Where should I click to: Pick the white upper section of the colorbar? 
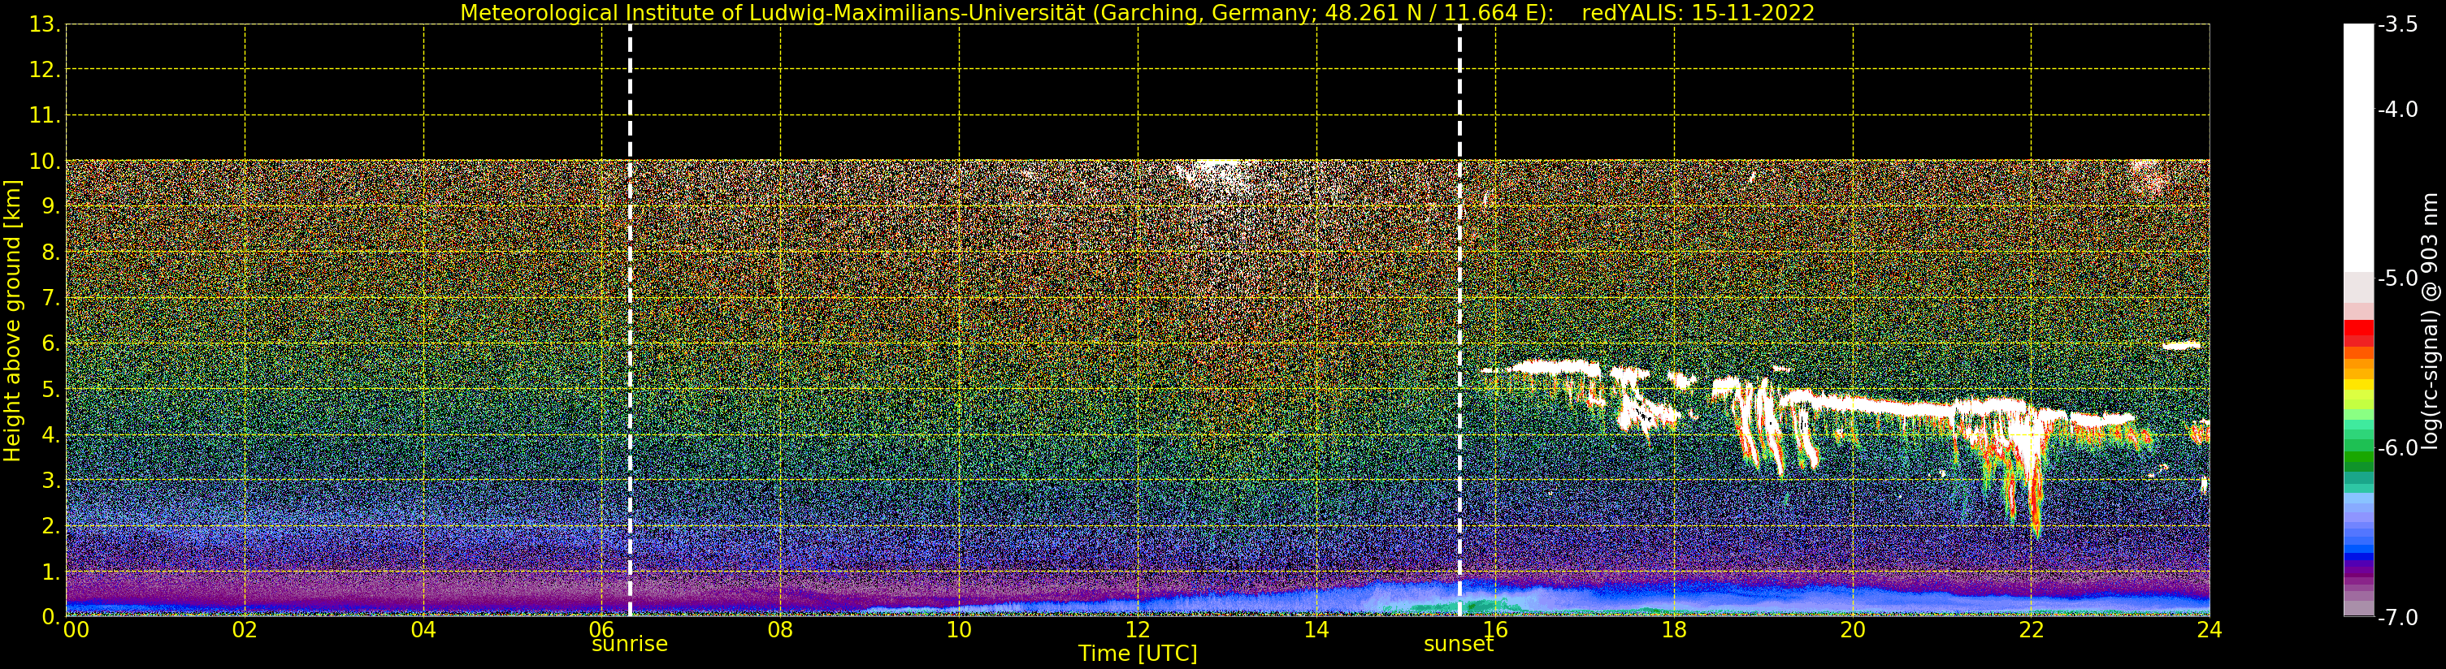point(2358,148)
